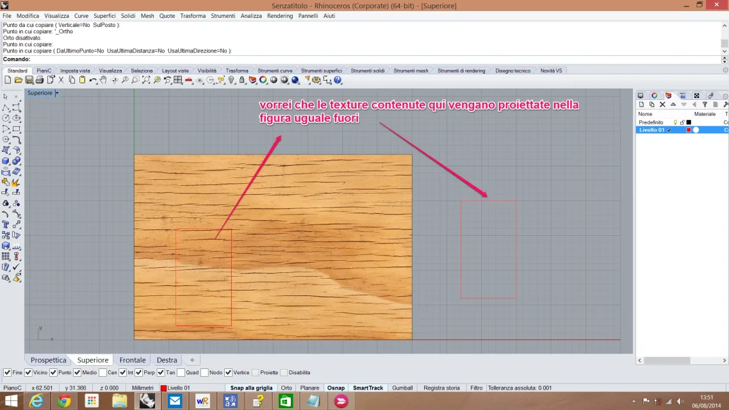Image resolution: width=729 pixels, height=410 pixels.
Task: Open the Millimetri units selector
Action: tap(142, 388)
